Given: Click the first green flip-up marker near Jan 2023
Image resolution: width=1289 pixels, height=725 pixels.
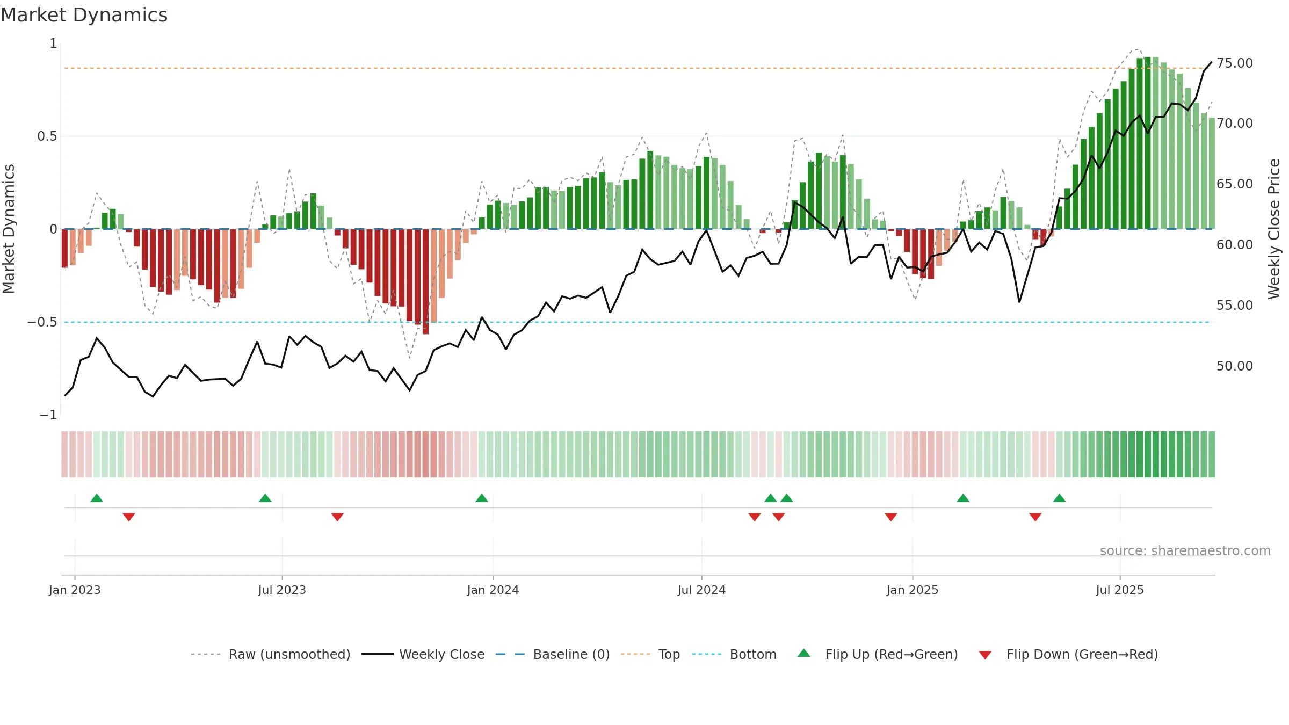Looking at the screenshot, I should pos(97,498).
